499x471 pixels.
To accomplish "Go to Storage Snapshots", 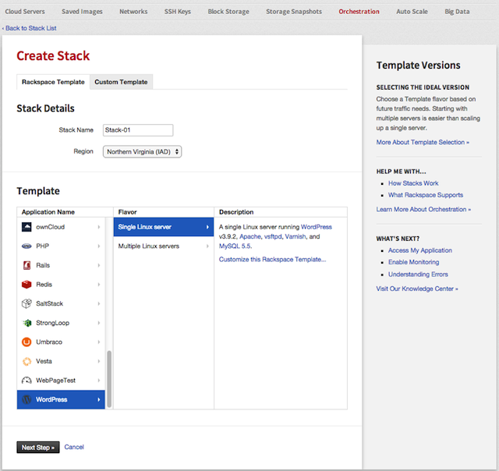I will 294,12.
